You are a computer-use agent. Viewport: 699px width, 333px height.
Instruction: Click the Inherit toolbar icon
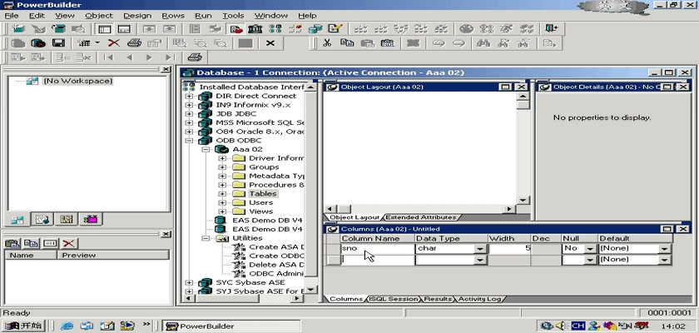tap(38, 29)
